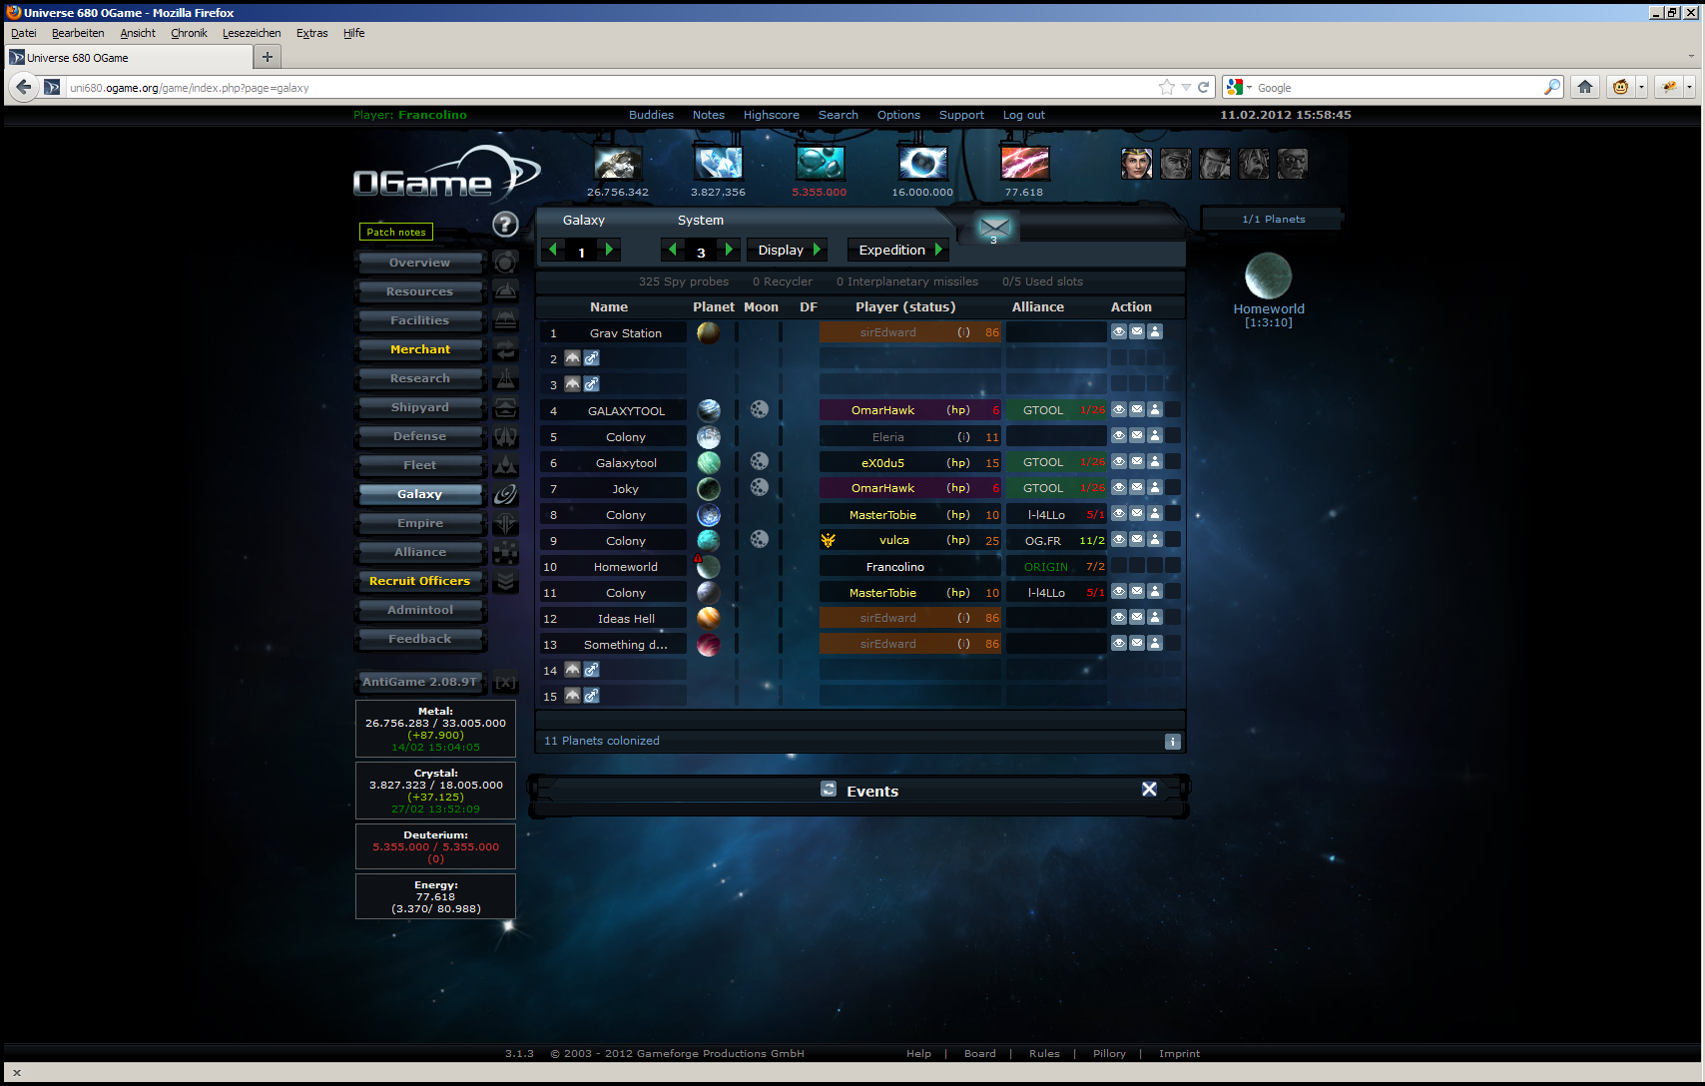
Task: Open the Buddies link
Action: click(x=651, y=115)
